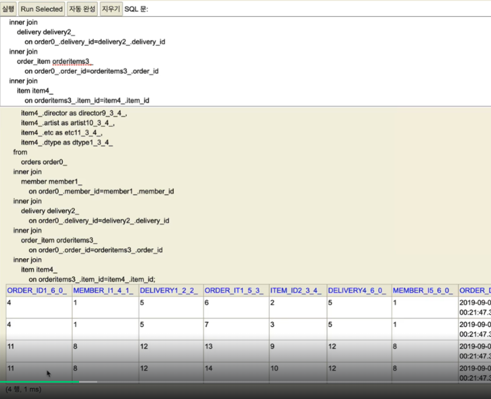Click 'item4_.artist as artist10_3_4_,' line
This screenshot has height=399, width=491.
(67, 123)
